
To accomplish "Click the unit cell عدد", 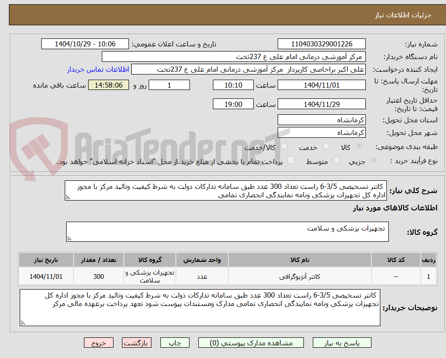I will pyautogui.click(x=202, y=276).
